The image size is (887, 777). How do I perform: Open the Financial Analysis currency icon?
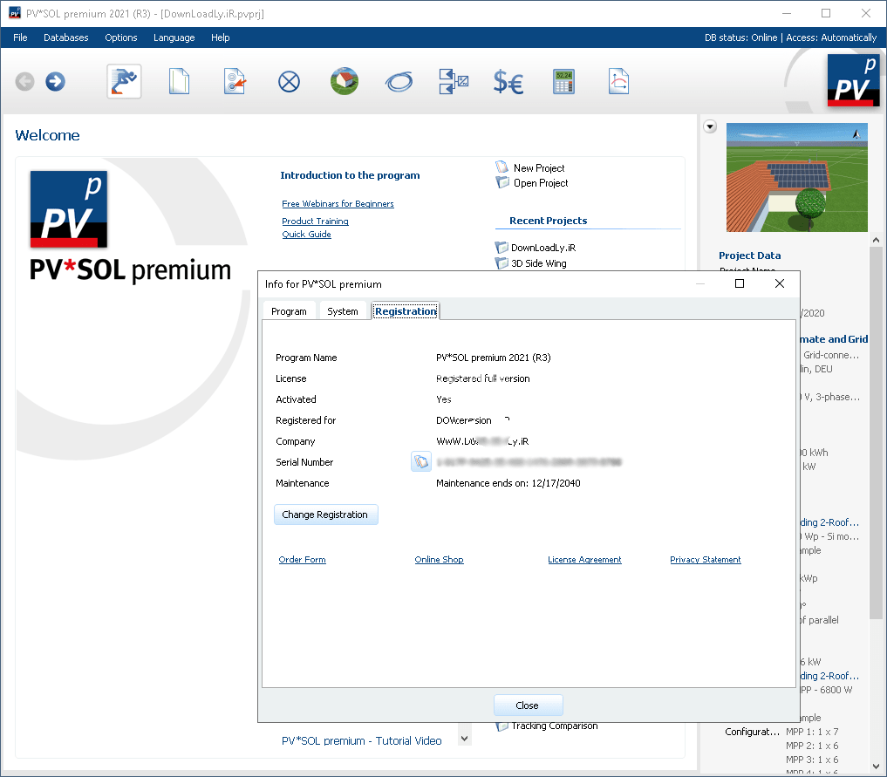click(508, 82)
